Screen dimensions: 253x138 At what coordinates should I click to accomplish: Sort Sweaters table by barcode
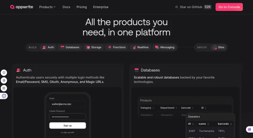225,124
